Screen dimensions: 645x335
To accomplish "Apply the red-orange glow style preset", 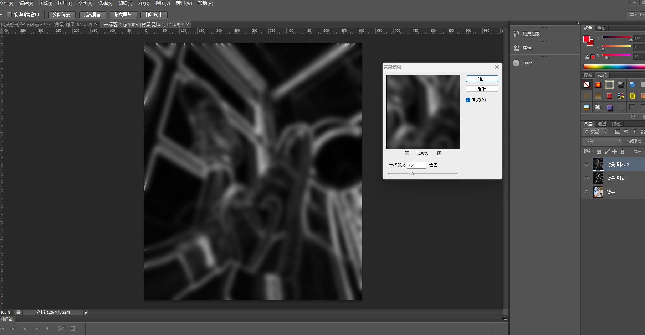I will (598, 84).
